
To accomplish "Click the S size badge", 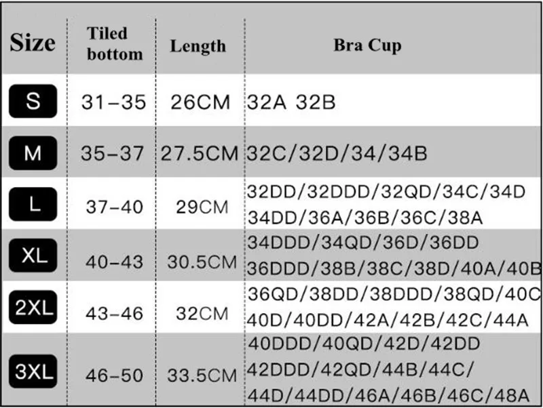I will [x=33, y=101].
